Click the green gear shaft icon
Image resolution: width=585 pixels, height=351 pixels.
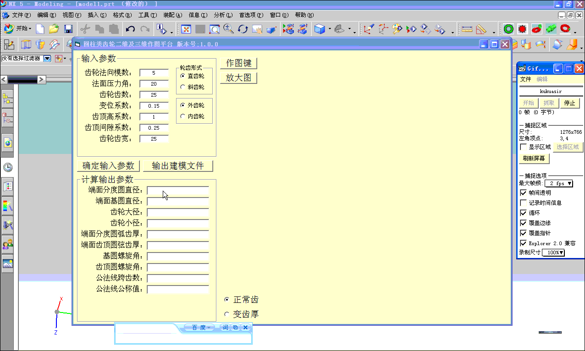[x=551, y=29]
